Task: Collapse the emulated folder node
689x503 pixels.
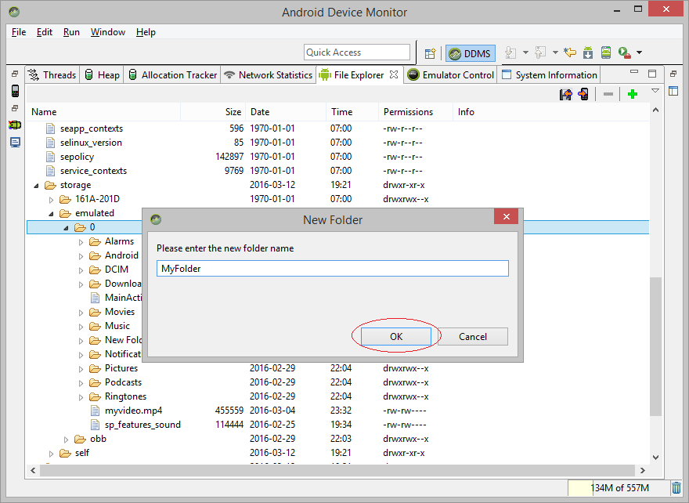Action: [52, 214]
